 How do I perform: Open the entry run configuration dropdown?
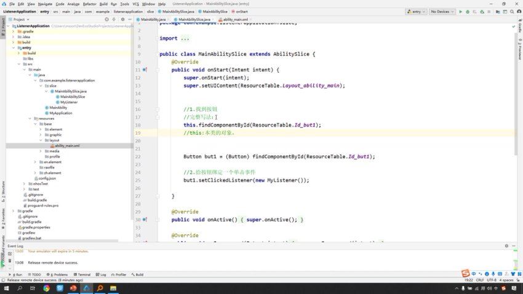tap(417, 12)
